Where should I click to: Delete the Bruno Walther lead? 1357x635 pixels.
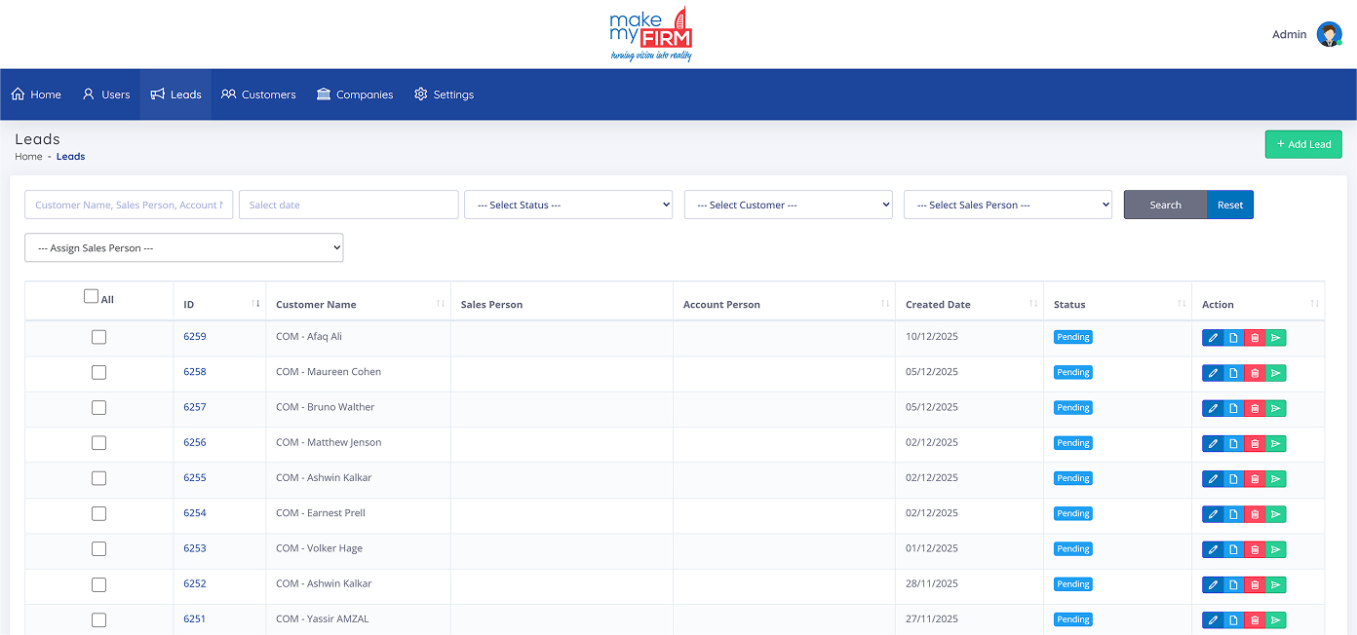[1255, 407]
